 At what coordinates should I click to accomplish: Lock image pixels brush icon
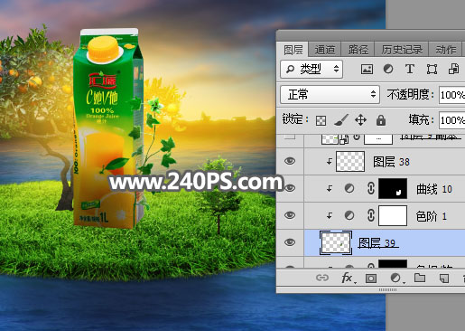coord(341,120)
